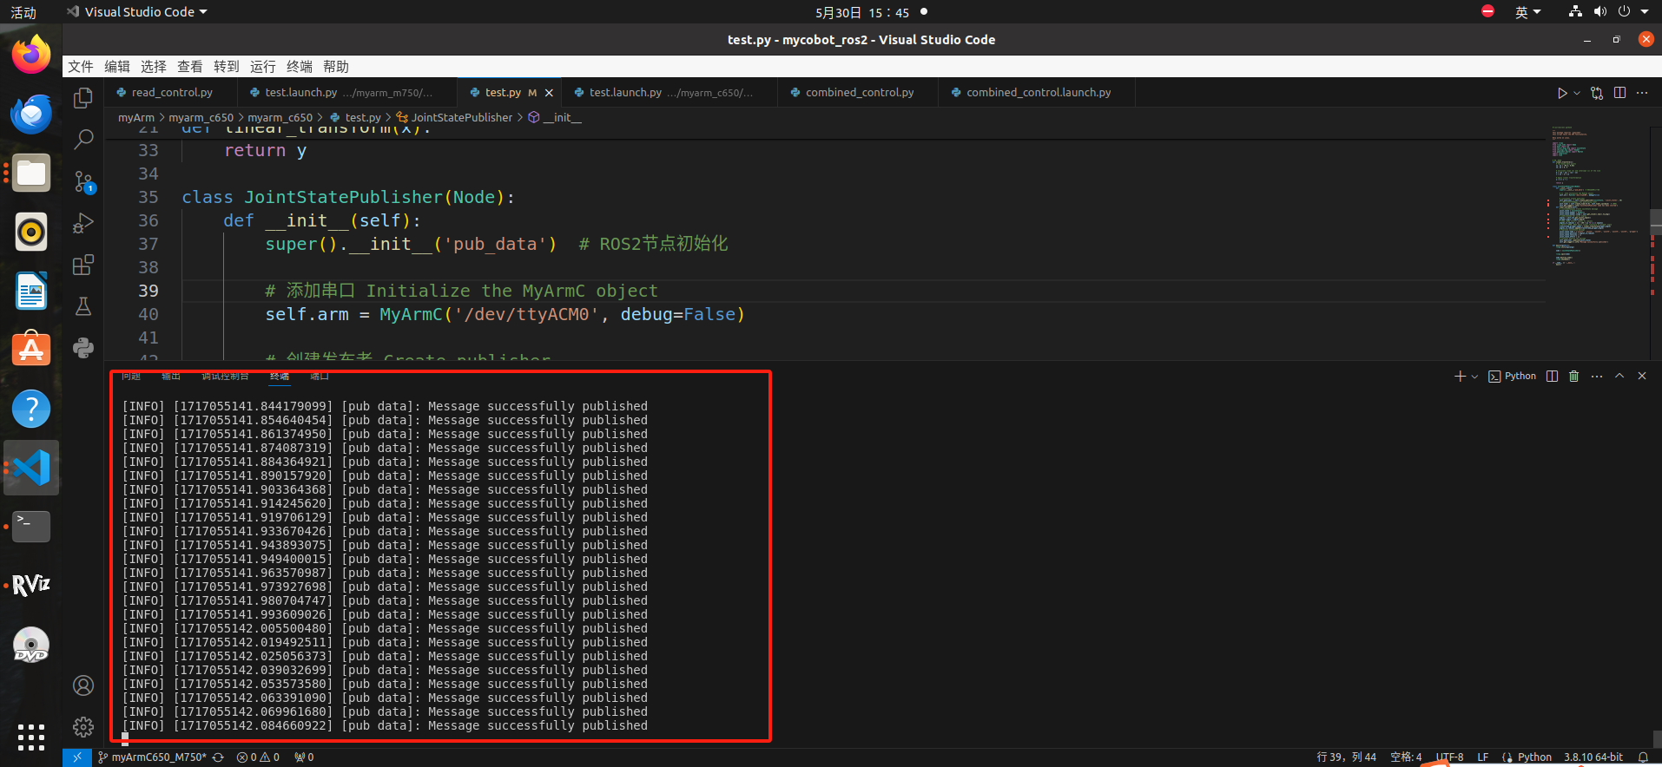
Task: Open the Explorer view in the activity bar
Action: [x=83, y=98]
